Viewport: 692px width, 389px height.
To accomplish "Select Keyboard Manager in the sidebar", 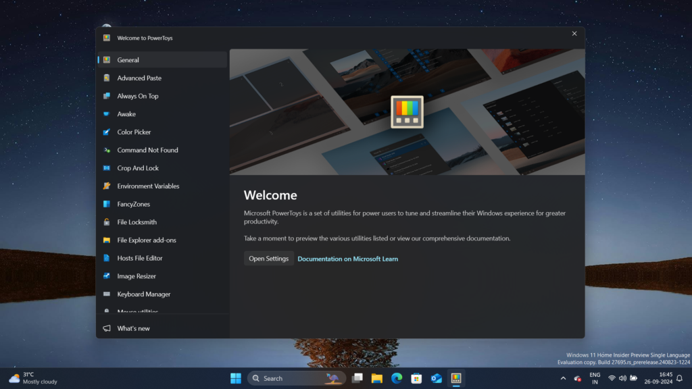I will tap(162, 294).
